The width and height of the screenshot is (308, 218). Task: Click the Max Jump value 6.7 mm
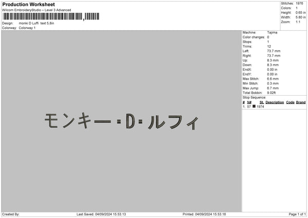tap(273, 88)
